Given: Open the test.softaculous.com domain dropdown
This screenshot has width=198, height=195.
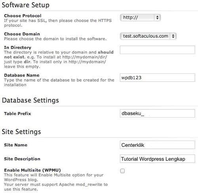Looking at the screenshot, I should pos(148,36).
